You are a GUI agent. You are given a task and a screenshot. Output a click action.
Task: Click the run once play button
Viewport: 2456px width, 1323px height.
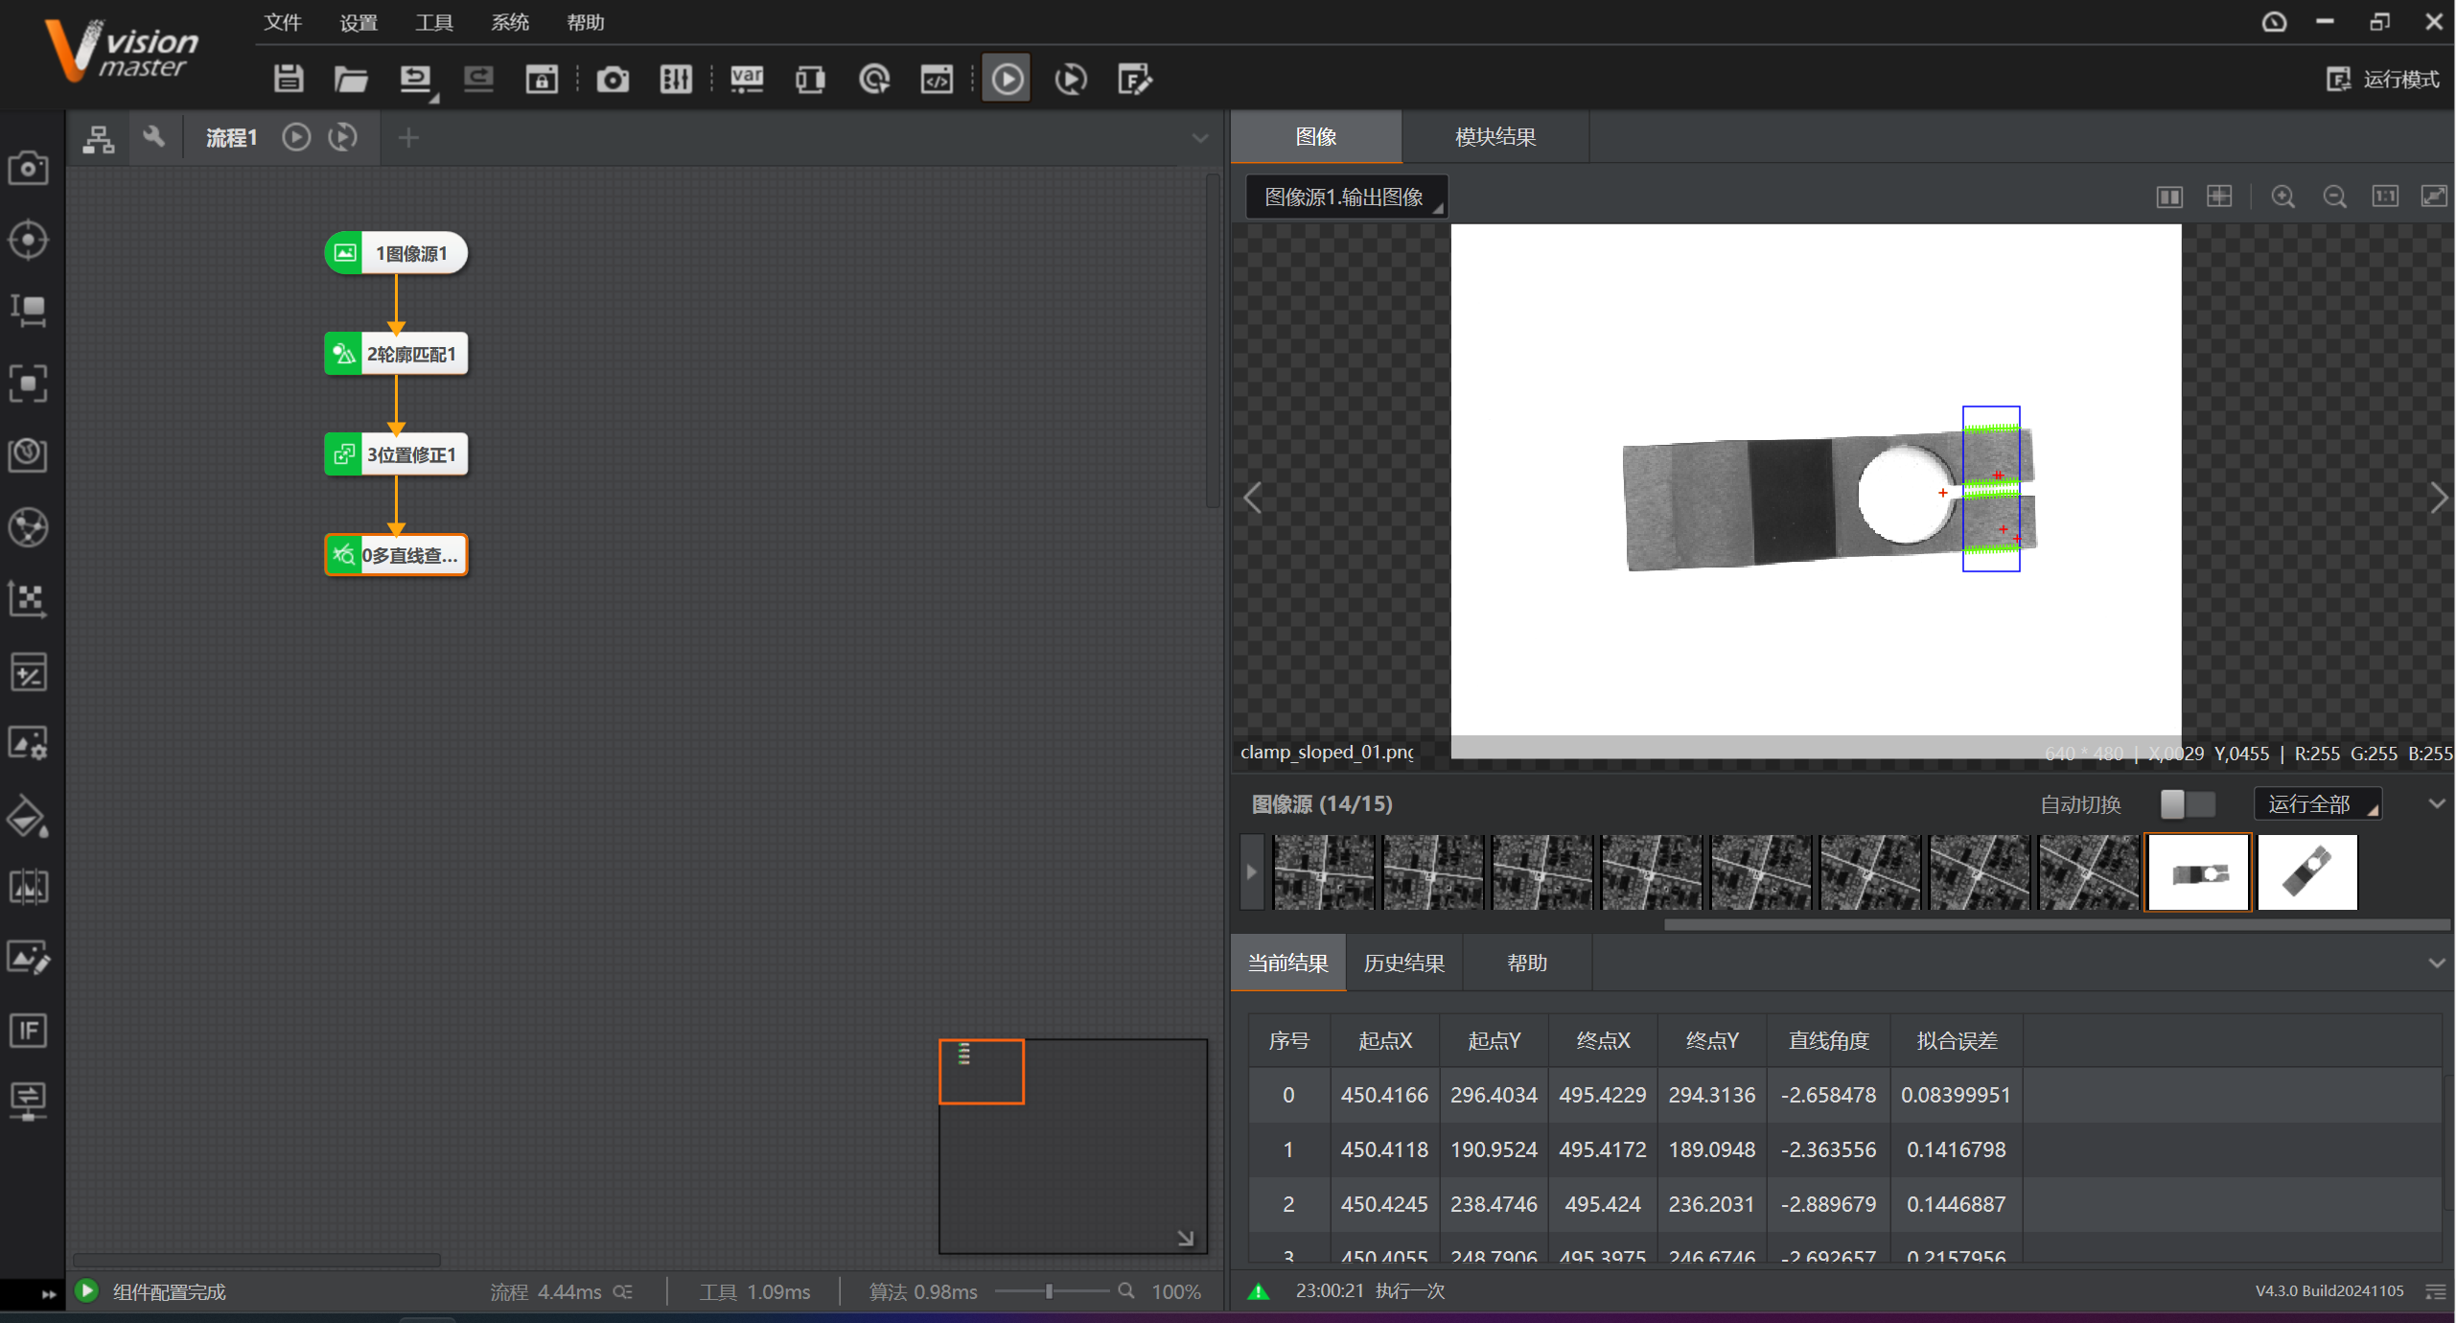(1007, 79)
